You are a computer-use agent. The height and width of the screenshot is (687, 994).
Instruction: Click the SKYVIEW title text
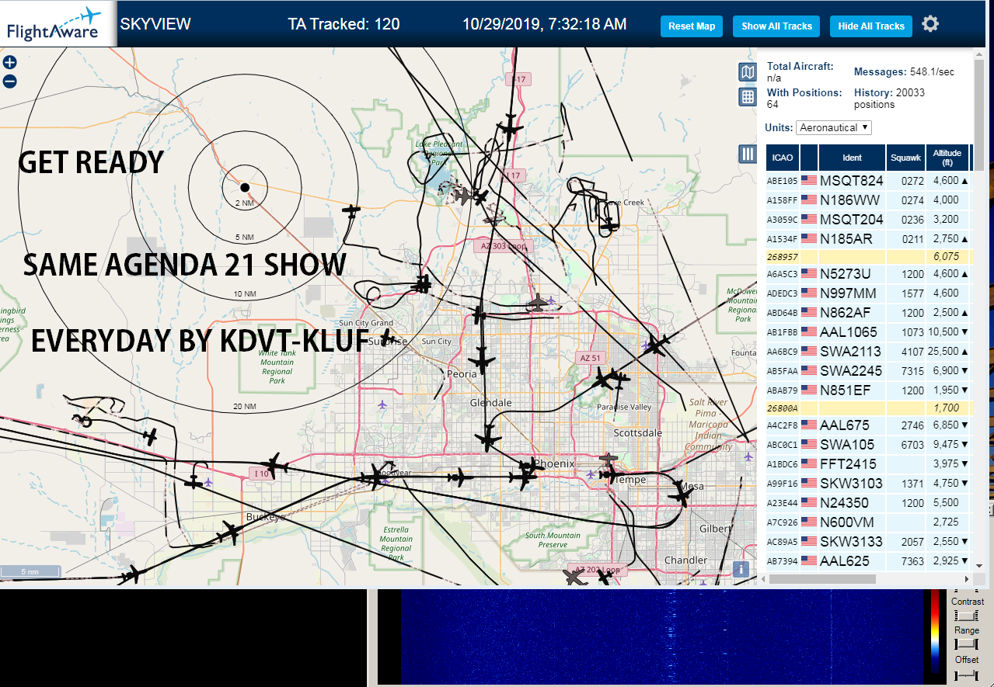click(155, 24)
